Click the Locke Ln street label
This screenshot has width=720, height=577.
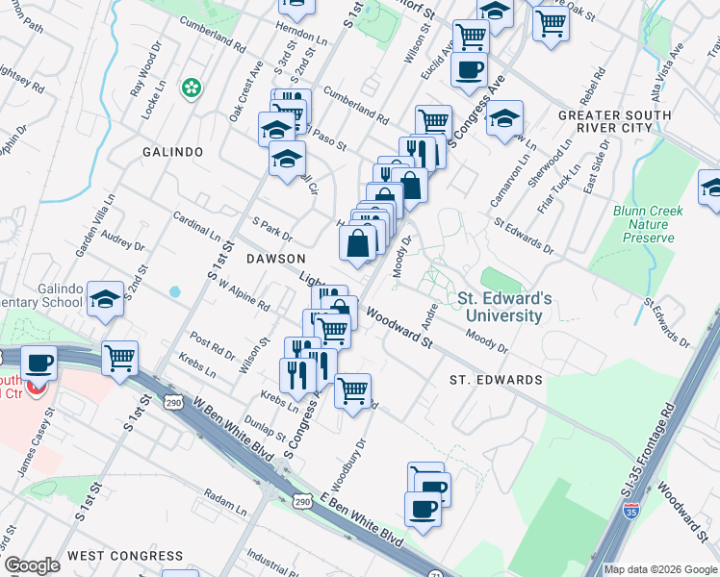153,100
